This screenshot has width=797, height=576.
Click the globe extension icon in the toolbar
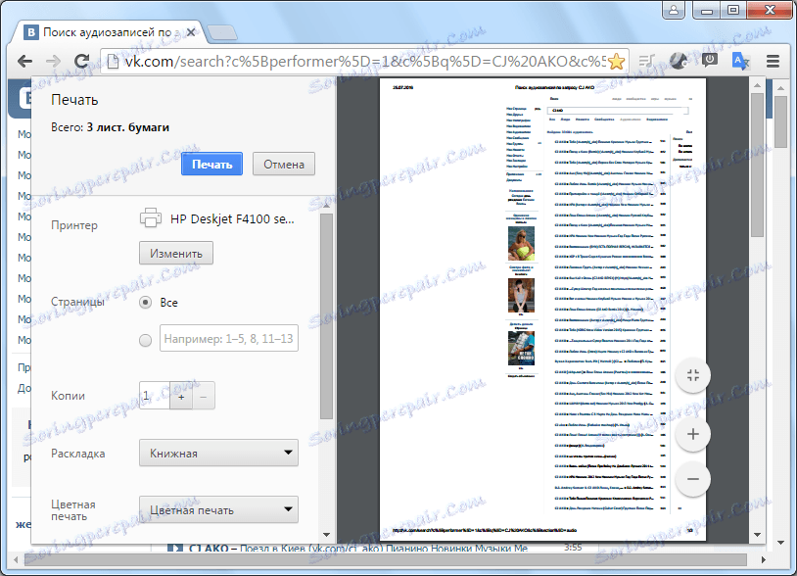(x=679, y=61)
